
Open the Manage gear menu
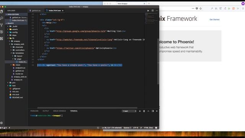[x=2, y=123]
